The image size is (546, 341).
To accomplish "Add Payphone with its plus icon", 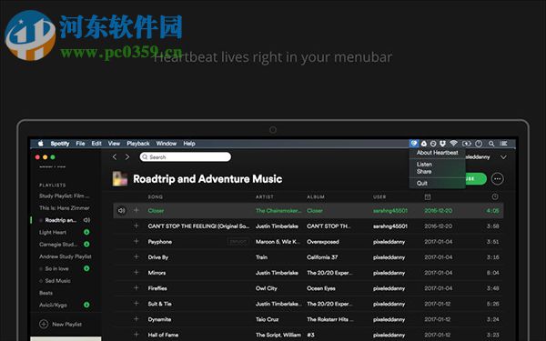I will [x=136, y=241].
